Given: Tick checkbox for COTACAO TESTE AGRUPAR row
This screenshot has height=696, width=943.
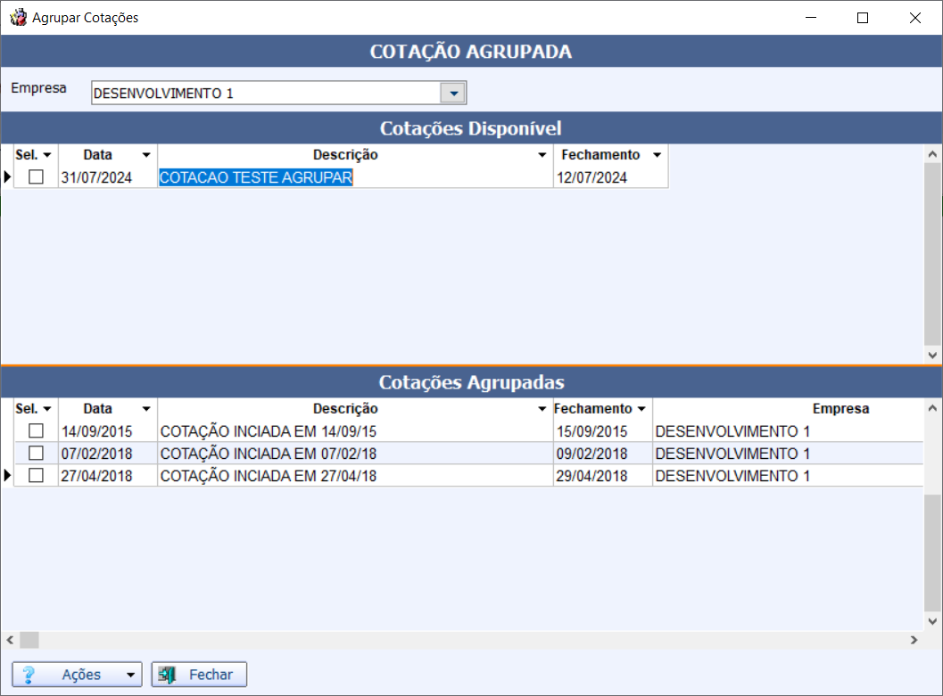Looking at the screenshot, I should 36,177.
